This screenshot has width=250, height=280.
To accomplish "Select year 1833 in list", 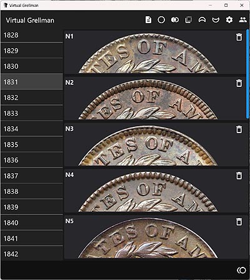I will coord(32,113).
